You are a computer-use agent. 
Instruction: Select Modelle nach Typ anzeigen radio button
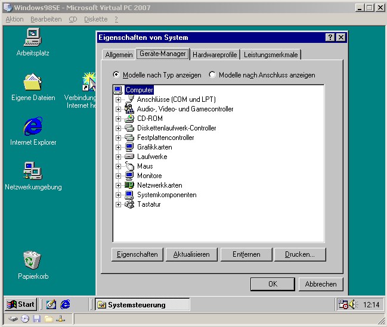(x=116, y=74)
